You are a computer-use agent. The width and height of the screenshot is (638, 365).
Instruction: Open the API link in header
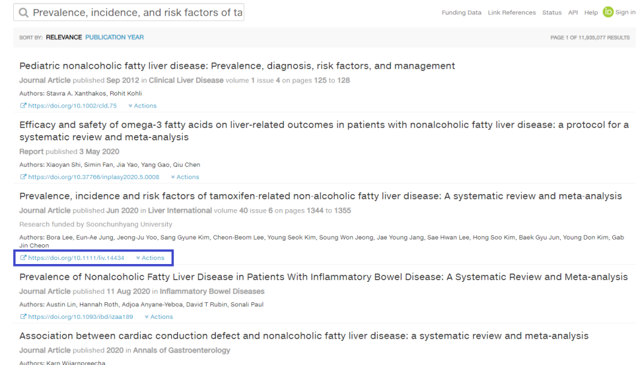click(x=573, y=13)
